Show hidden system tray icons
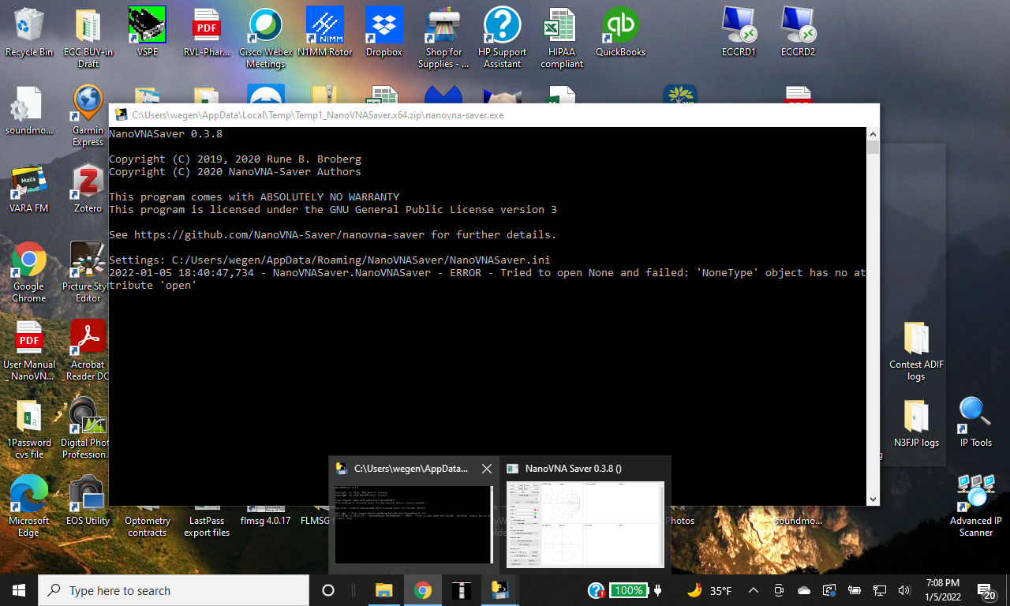 point(754,590)
